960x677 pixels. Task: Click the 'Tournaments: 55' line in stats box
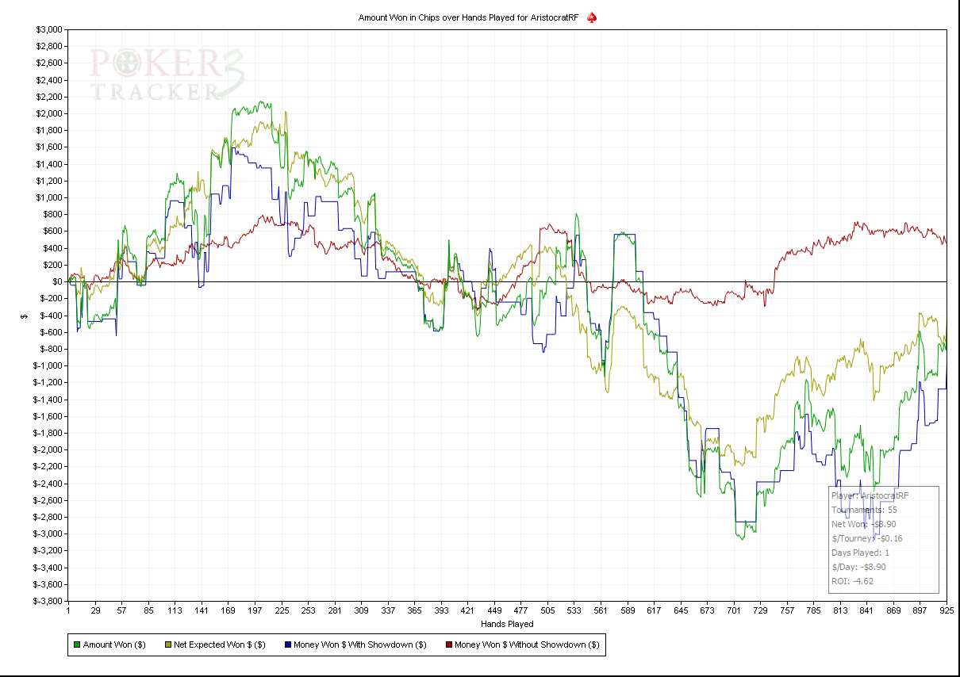pyautogui.click(x=864, y=510)
